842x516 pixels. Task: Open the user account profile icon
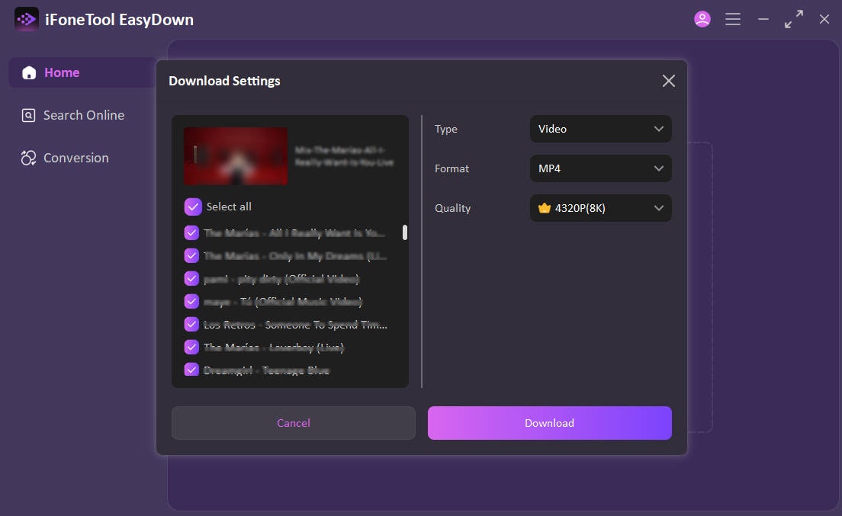click(702, 19)
